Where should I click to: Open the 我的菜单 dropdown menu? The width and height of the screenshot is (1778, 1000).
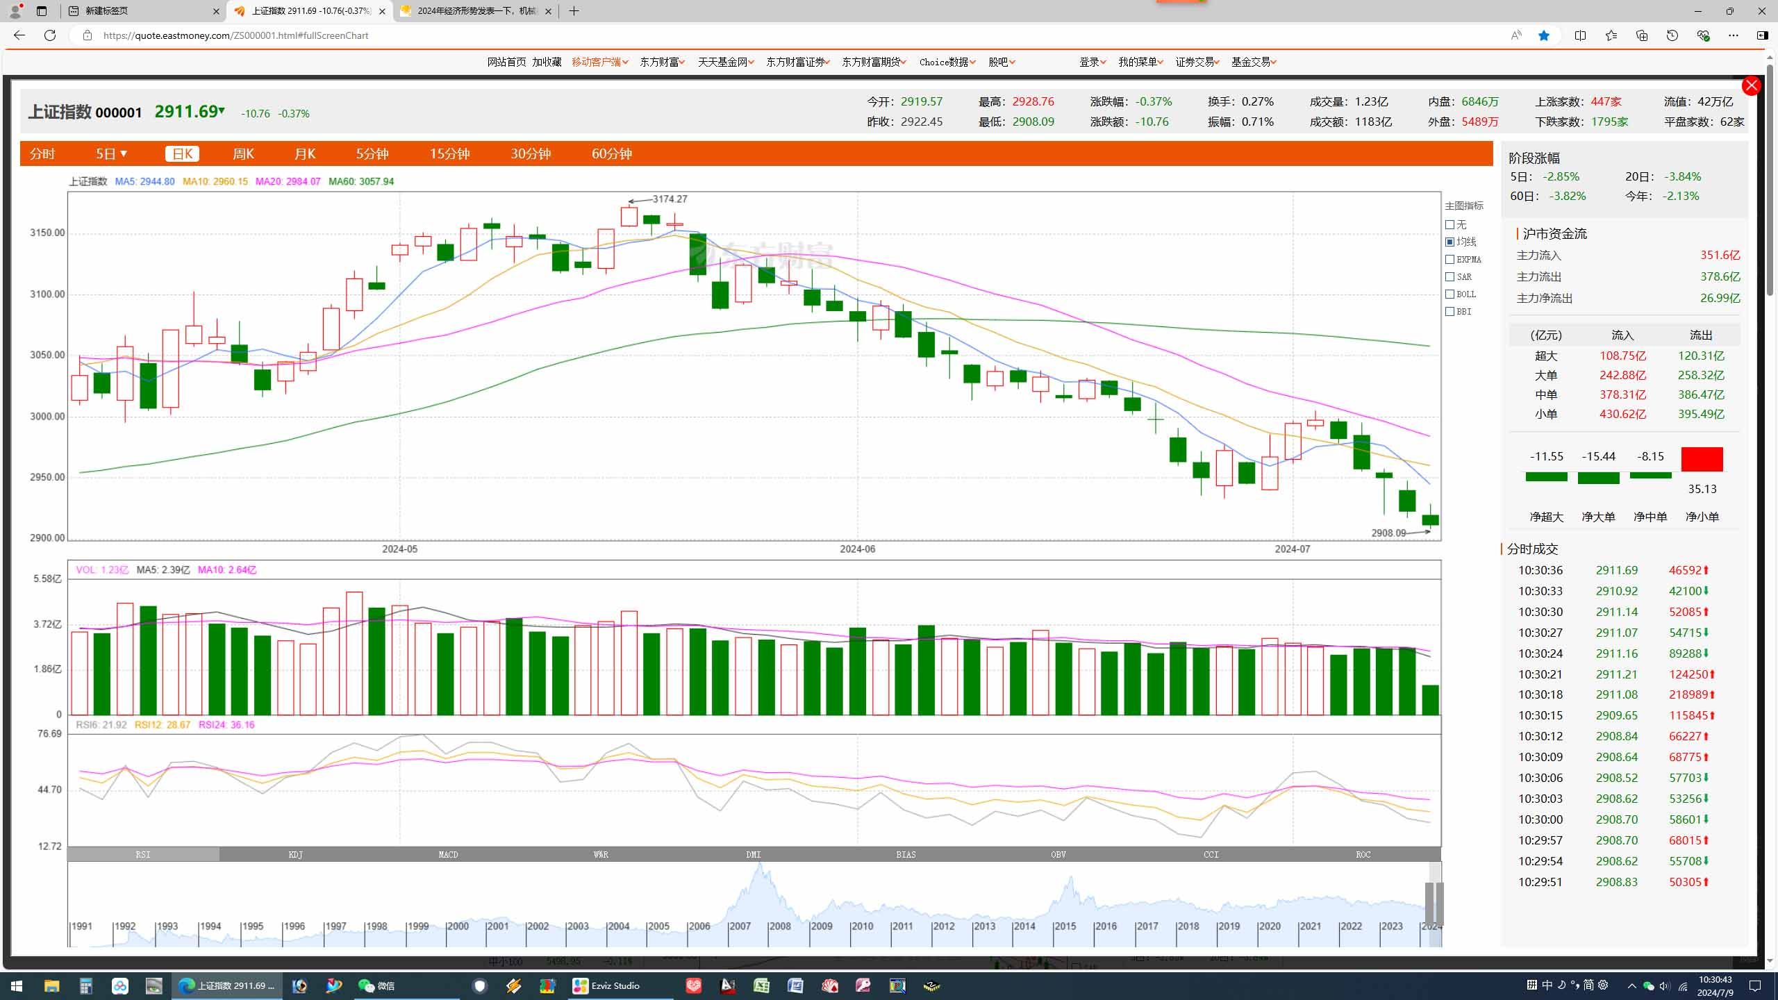(x=1140, y=62)
